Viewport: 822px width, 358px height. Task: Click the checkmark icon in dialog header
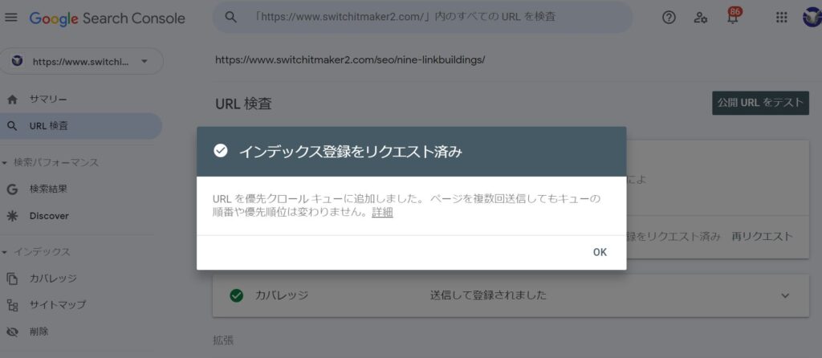(x=221, y=152)
